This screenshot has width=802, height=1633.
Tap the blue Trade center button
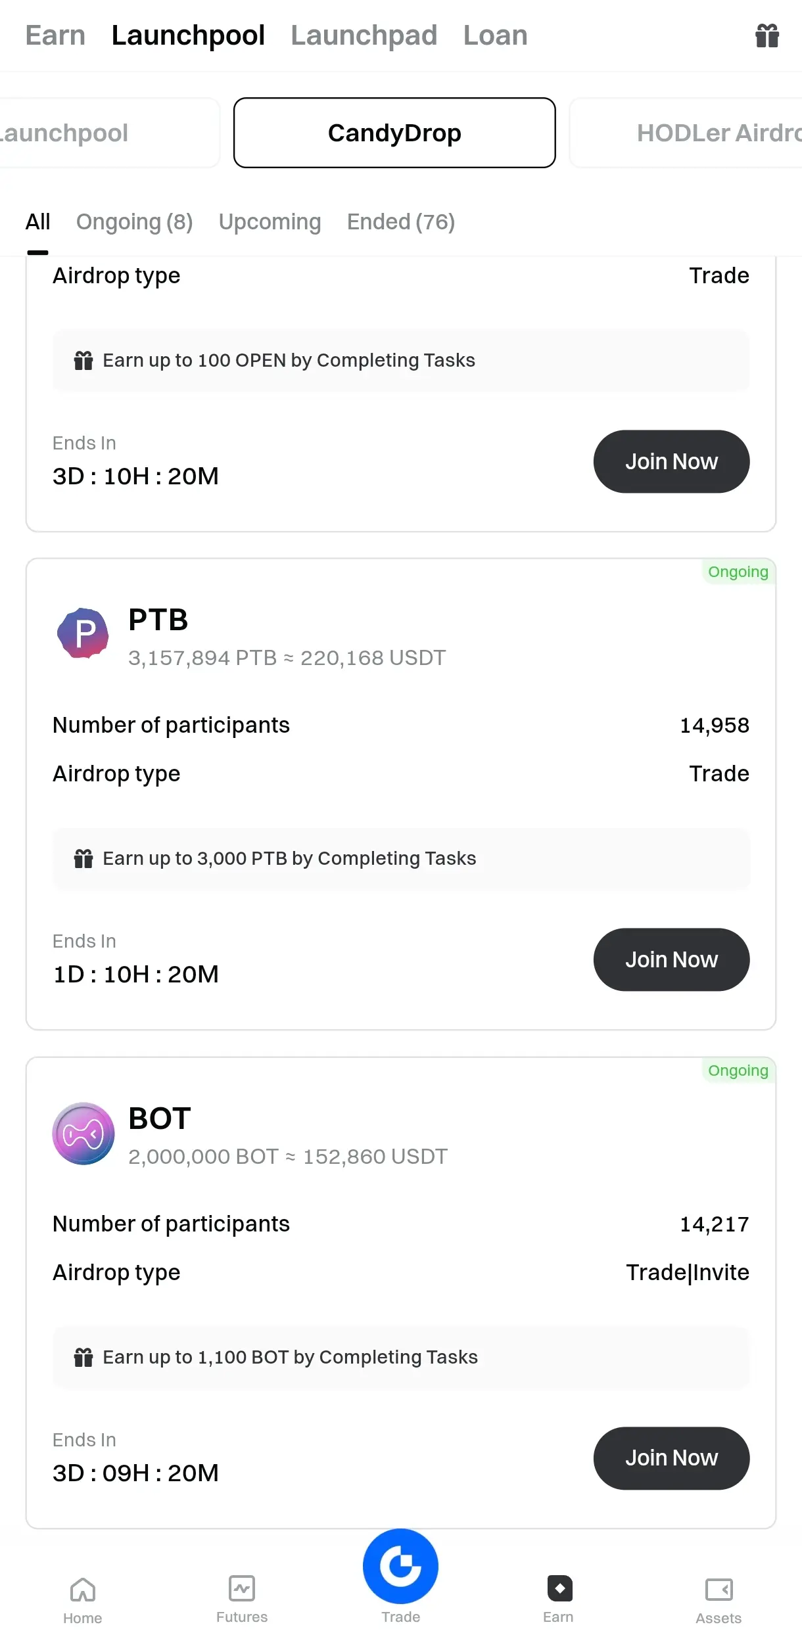(x=401, y=1566)
